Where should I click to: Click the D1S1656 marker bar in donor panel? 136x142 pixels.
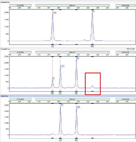[x=20, y=99]
